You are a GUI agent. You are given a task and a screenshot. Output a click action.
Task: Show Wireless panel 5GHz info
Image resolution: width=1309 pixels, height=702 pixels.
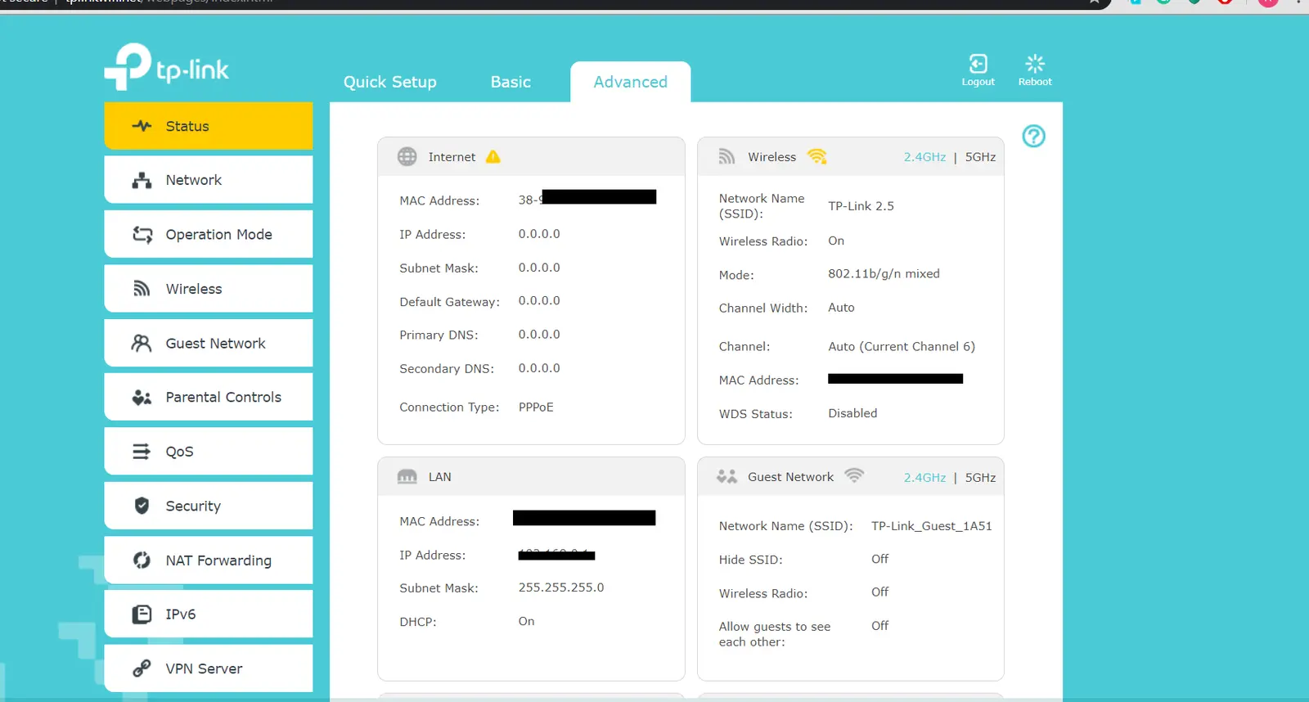[980, 157]
